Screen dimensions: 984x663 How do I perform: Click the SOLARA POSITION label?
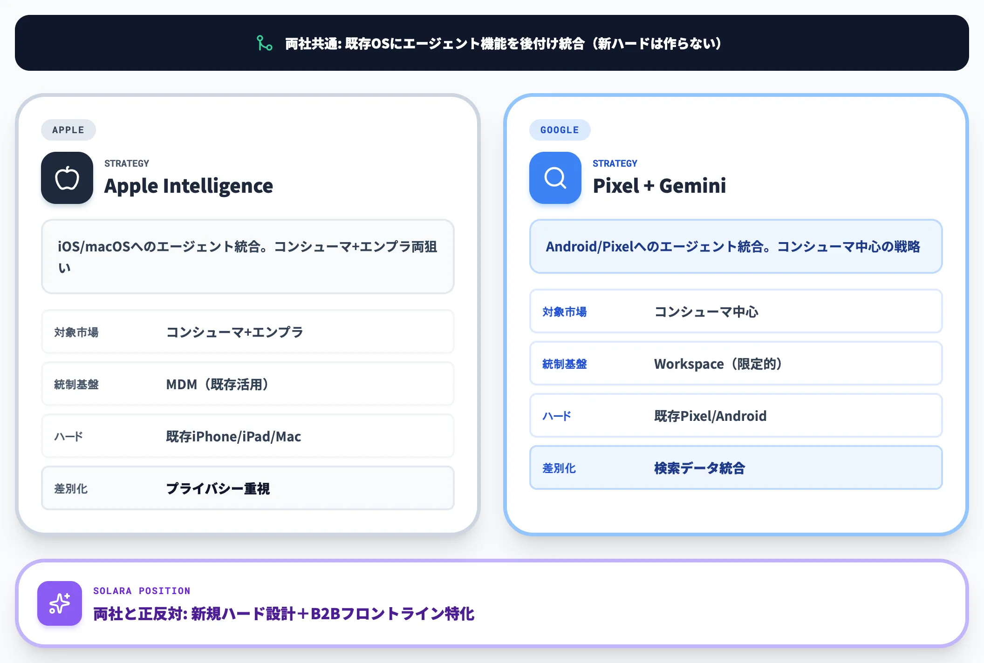pos(142,591)
